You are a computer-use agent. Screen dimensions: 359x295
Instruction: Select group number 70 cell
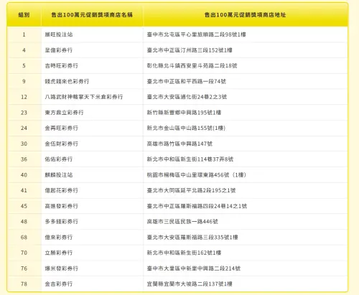click(24, 253)
